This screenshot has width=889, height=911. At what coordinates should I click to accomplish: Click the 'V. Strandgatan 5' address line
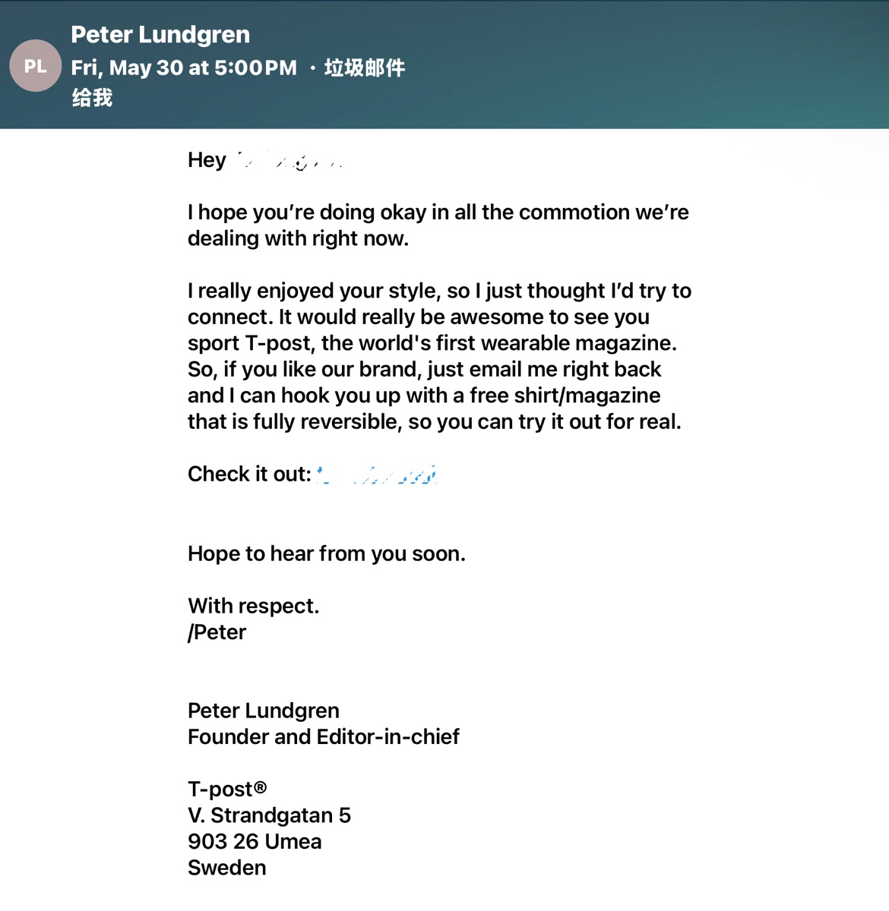tap(269, 815)
